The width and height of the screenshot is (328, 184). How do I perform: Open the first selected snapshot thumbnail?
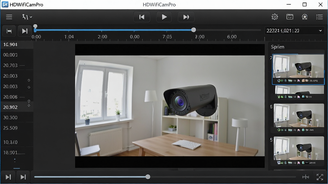tap(298, 69)
